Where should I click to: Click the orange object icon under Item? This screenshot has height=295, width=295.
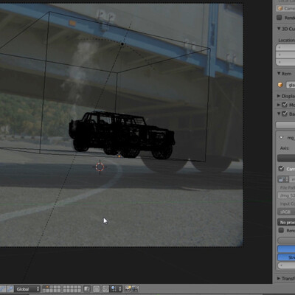(280, 85)
